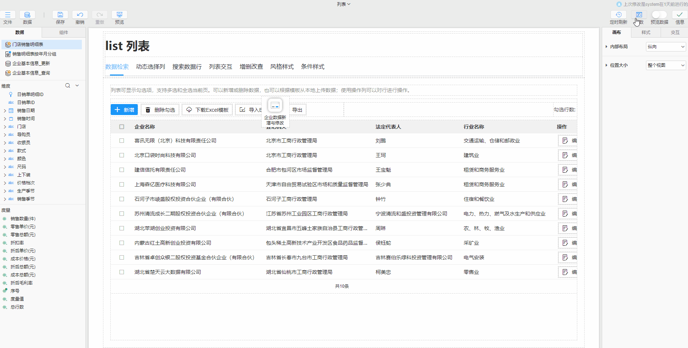The image size is (688, 348).
Task: Check the select-all checkbox in table header
Action: (122, 127)
